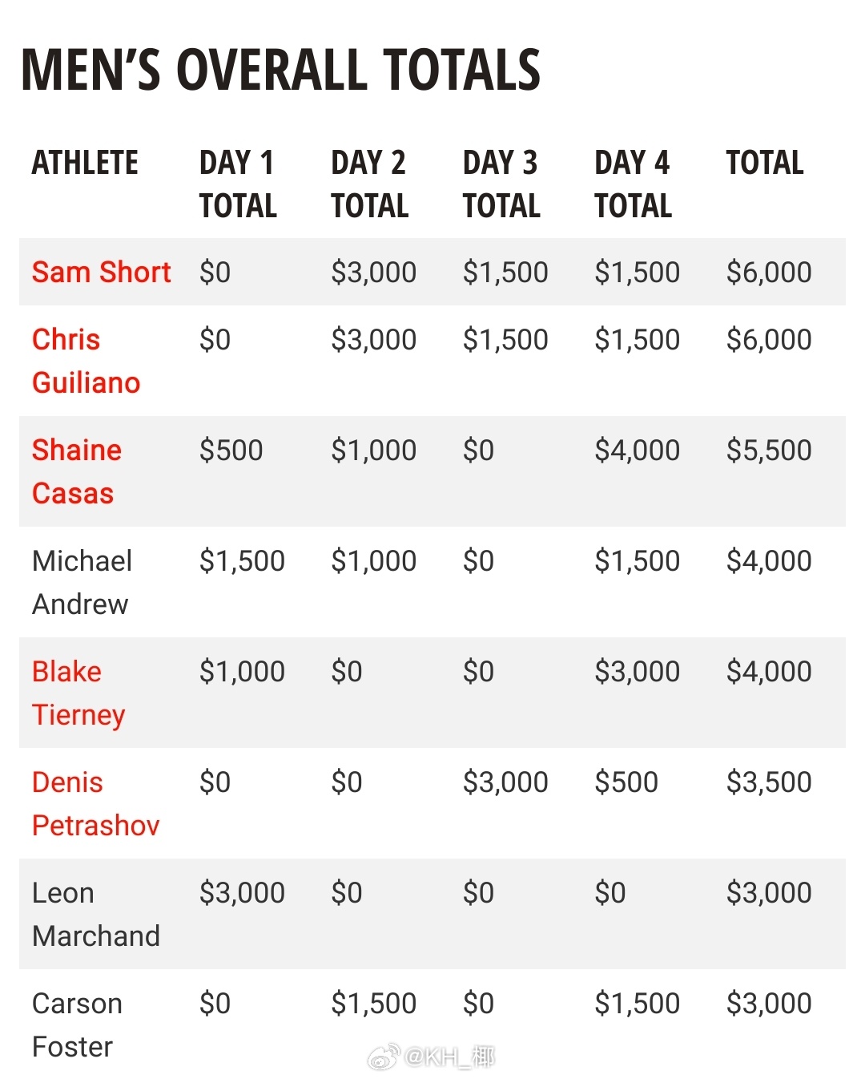This screenshot has height=1079, width=865.
Task: Open Denis Petrashov's profile link
Action: point(95,803)
